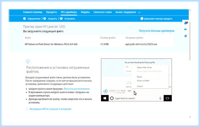Screen dimensions: 200x127
Task: Click step 2 circle icon for Загрузить
Action: tap(45, 19)
